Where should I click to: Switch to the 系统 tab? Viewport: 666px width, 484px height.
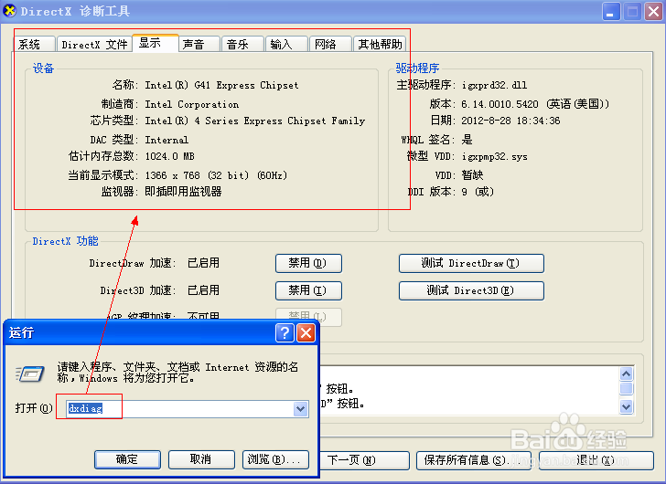coord(35,44)
